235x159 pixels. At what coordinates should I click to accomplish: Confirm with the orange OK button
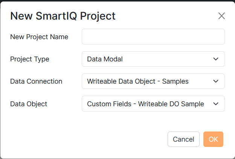[x=213, y=139]
